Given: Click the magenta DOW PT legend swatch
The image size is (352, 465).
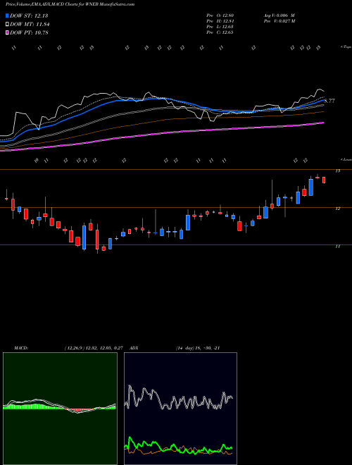Looking at the screenshot, I should (8, 32).
